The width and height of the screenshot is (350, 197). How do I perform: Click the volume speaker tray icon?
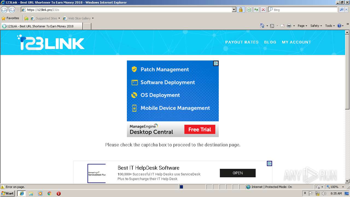[324, 193]
